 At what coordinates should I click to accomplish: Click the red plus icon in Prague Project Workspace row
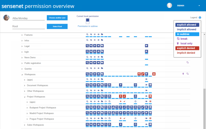[x=121, y=118]
